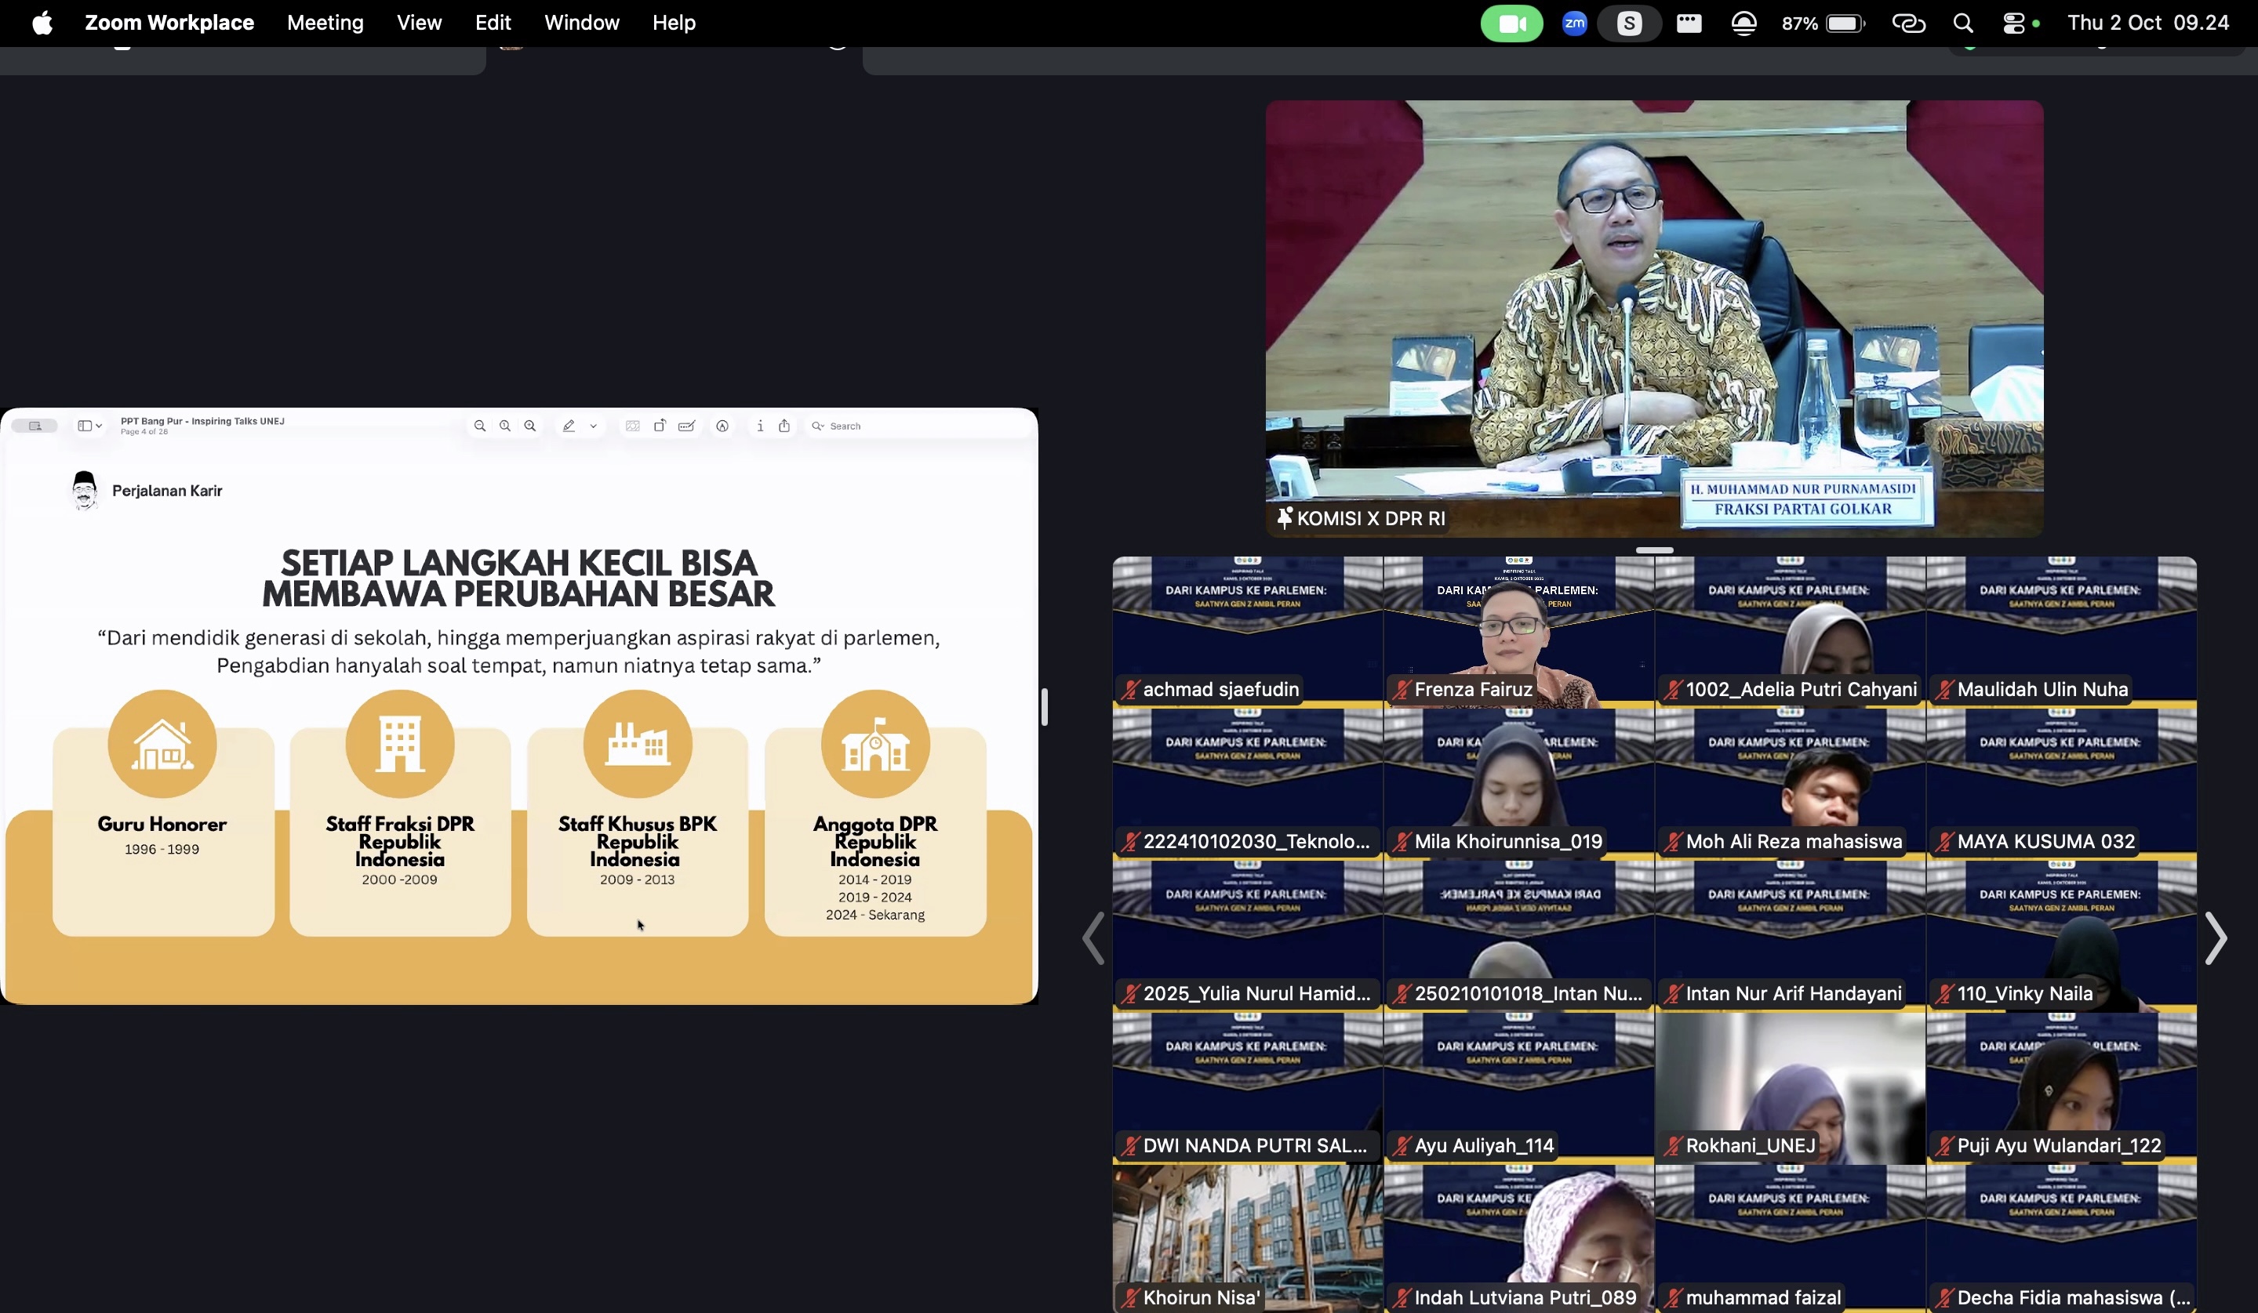The height and width of the screenshot is (1313, 2258).
Task: Open the highlight pen tool
Action: click(x=570, y=426)
